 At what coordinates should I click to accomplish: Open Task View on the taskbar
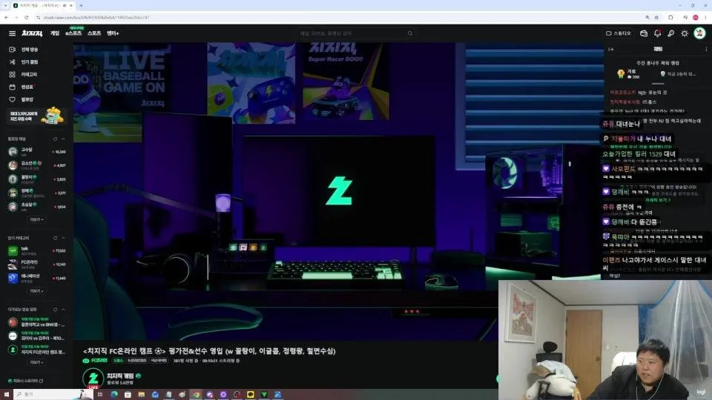100,395
